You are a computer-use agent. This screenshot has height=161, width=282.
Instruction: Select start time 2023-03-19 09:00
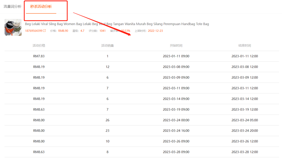point(176,109)
